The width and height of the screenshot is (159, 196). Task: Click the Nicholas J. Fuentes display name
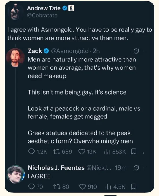[56, 168]
